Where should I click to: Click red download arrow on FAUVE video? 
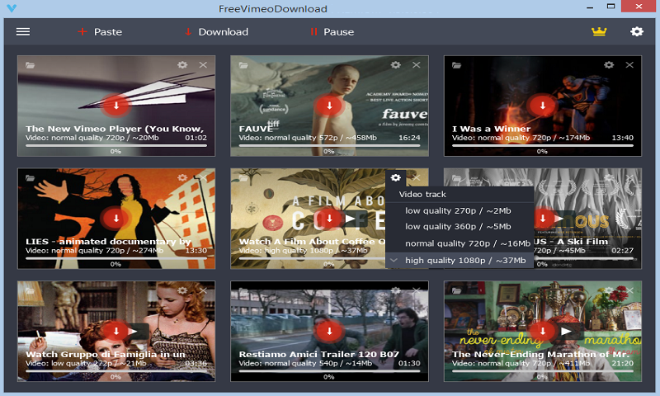[329, 105]
